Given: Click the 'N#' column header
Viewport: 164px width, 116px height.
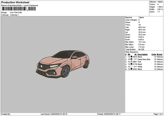Looking at the screenshot, I should [x=129, y=54].
